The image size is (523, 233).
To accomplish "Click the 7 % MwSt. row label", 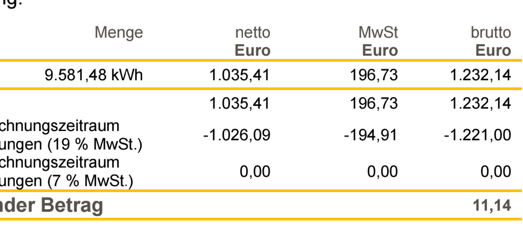I will click(66, 172).
